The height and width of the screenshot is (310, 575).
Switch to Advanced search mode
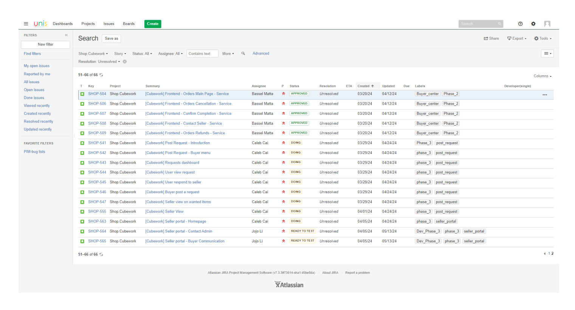click(261, 54)
